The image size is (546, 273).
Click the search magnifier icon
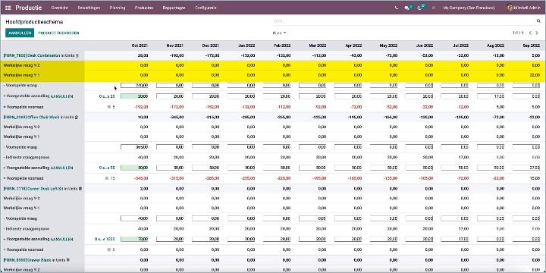(x=538, y=21)
